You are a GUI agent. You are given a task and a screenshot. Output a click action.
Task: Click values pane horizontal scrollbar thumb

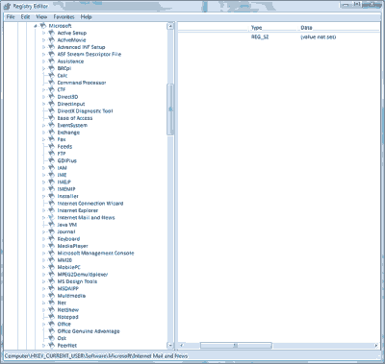236,346
